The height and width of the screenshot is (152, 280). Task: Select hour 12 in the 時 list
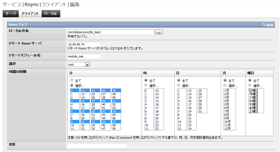159,91
